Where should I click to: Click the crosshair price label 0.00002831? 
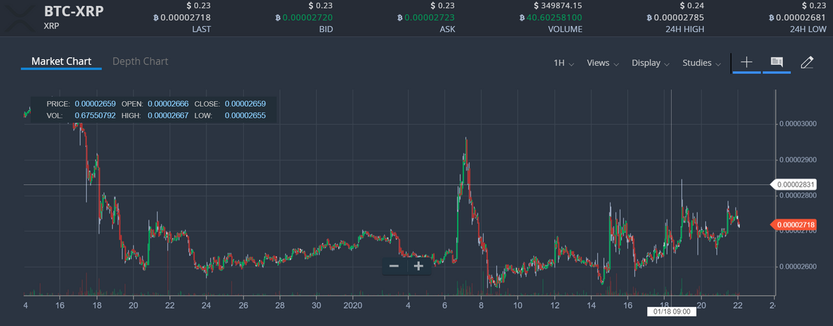click(x=793, y=185)
